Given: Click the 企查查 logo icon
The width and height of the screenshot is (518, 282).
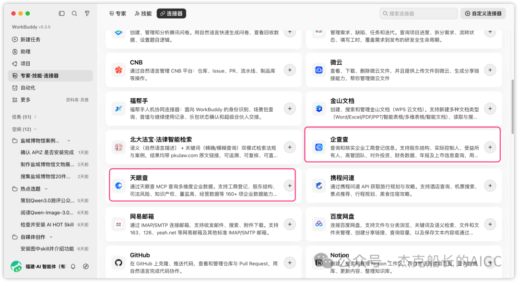Looking at the screenshot, I should pyautogui.click(x=319, y=147).
